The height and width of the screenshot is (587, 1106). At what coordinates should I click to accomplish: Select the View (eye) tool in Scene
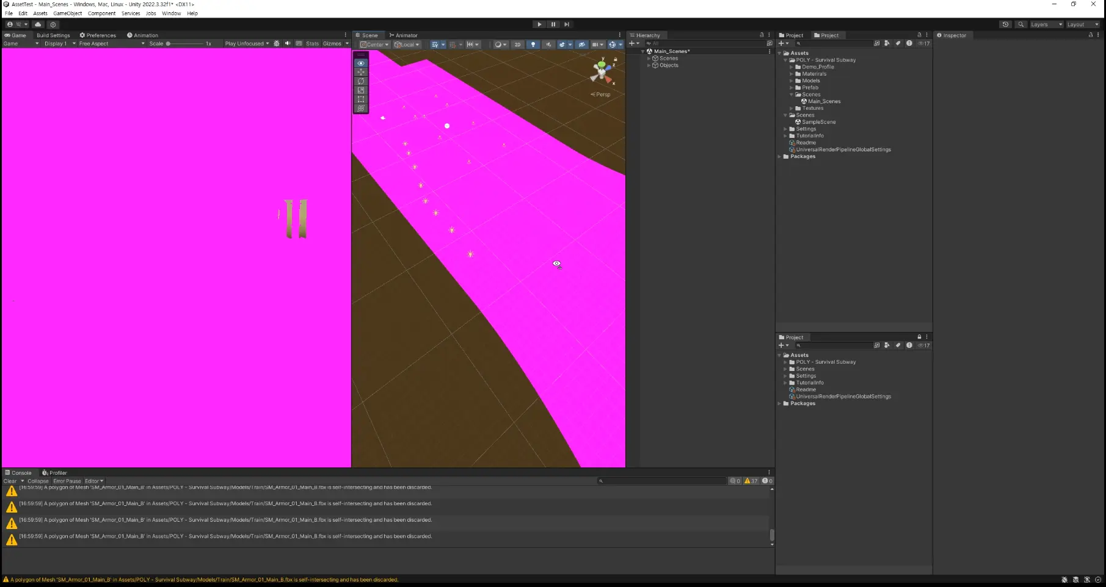tap(361, 63)
